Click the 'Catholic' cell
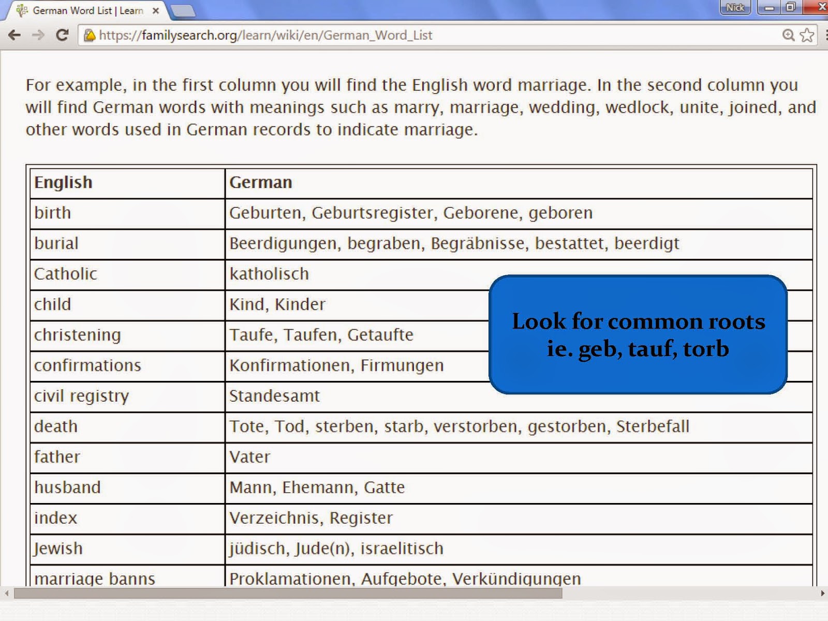Image resolution: width=828 pixels, height=621 pixels. click(127, 275)
